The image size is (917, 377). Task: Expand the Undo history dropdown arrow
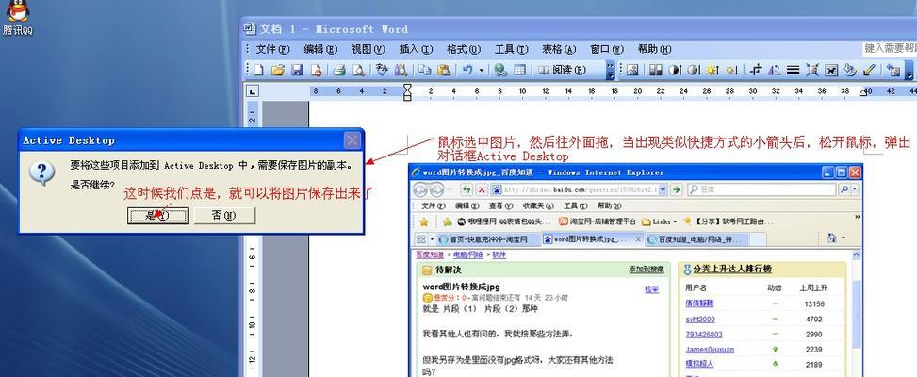point(482,70)
